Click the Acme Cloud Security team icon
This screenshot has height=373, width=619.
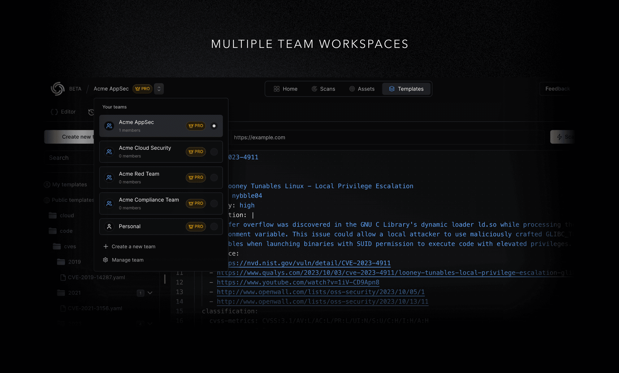point(109,152)
